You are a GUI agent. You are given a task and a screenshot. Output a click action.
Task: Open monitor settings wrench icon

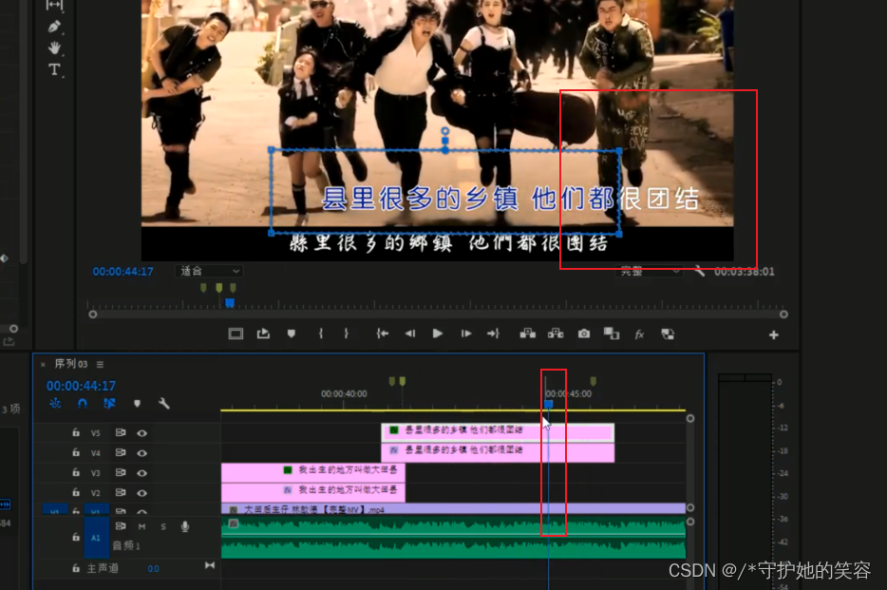pos(700,271)
